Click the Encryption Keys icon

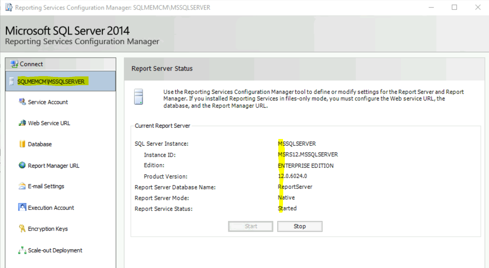point(22,228)
